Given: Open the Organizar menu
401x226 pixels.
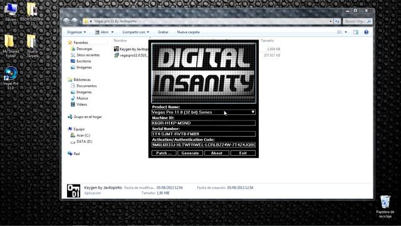Looking at the screenshot, I should [x=76, y=32].
